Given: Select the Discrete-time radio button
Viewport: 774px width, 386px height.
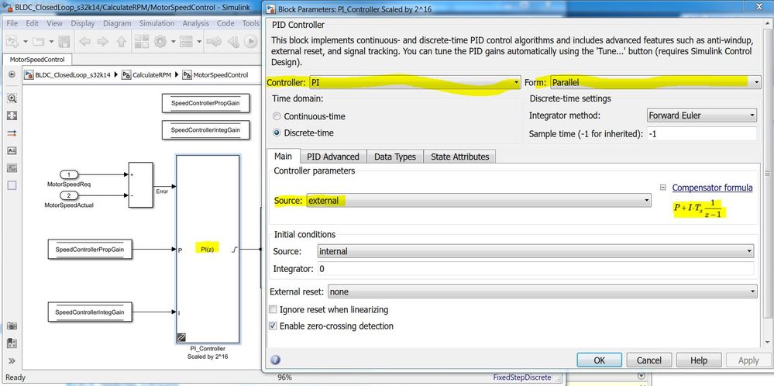Looking at the screenshot, I should coord(277,133).
